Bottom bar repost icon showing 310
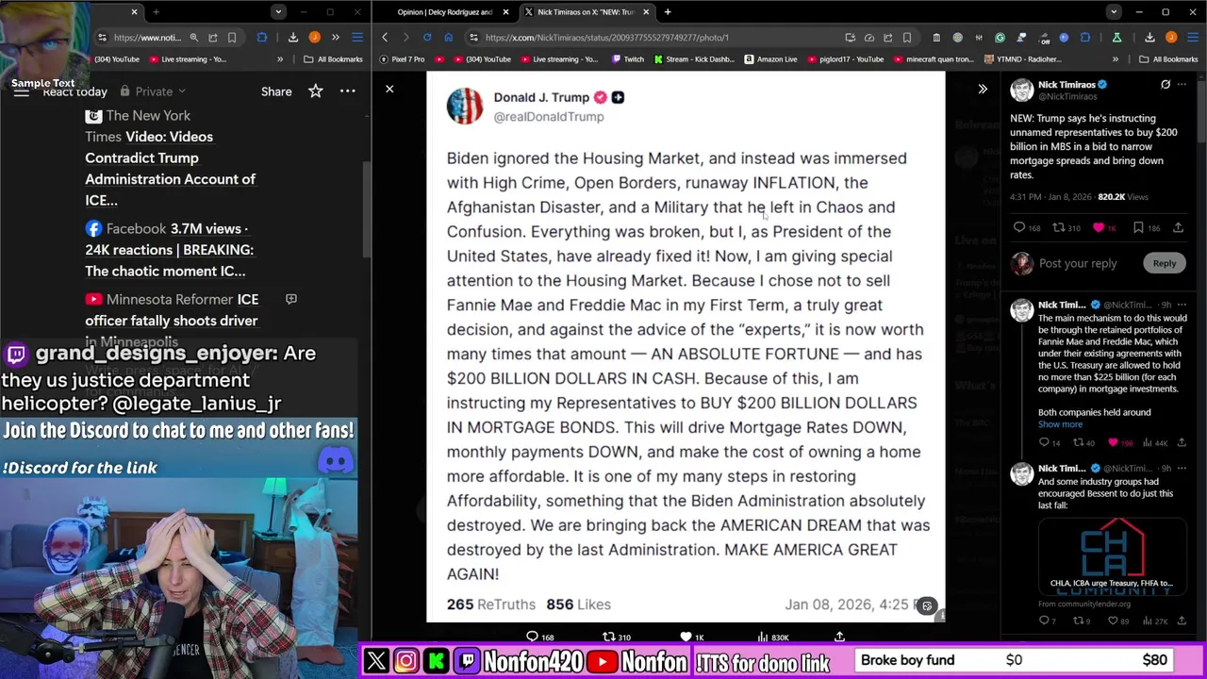This screenshot has height=679, width=1207. [609, 638]
